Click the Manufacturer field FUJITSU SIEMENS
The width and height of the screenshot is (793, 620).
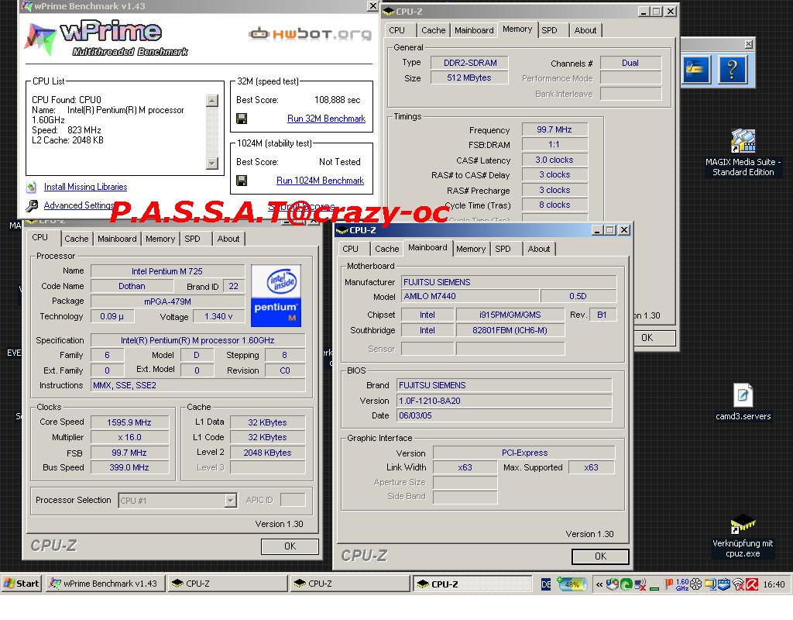(x=509, y=282)
